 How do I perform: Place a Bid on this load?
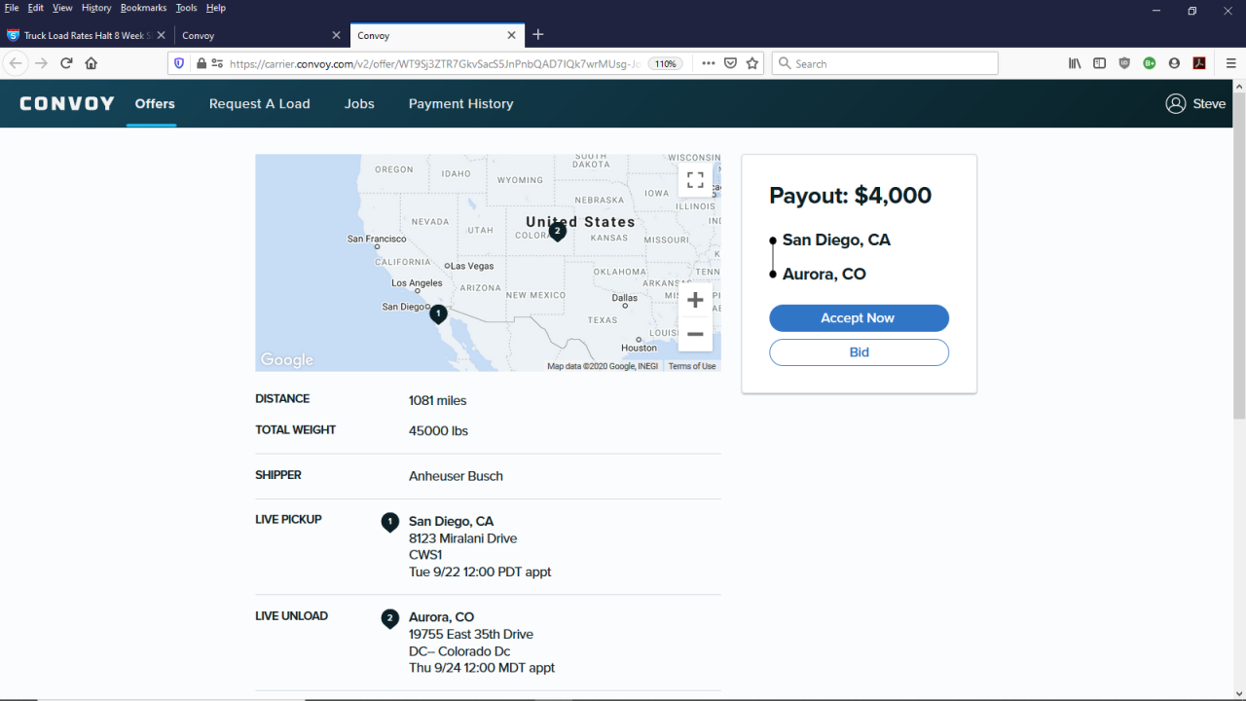tap(859, 352)
